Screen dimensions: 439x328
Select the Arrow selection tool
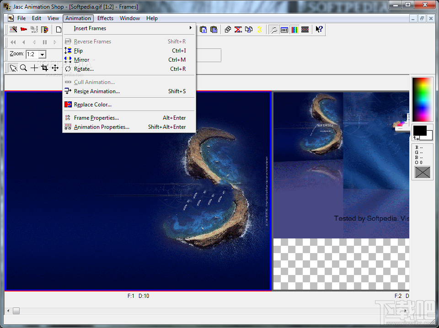(13, 68)
